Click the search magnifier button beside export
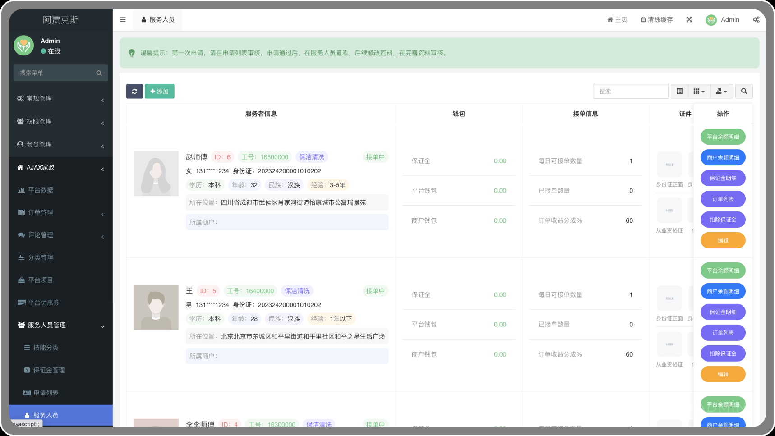This screenshot has height=436, width=775. click(744, 92)
